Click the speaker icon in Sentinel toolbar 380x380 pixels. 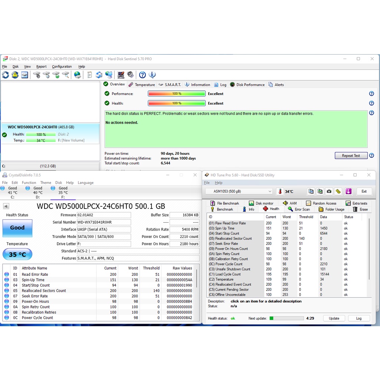click(x=130, y=75)
